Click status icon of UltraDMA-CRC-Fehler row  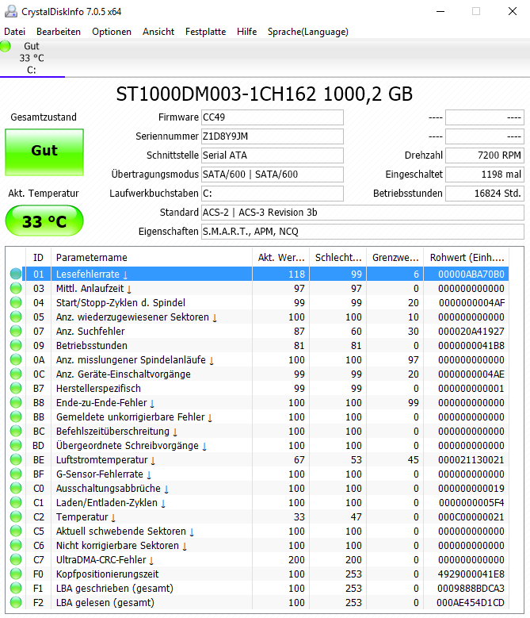coord(16,559)
